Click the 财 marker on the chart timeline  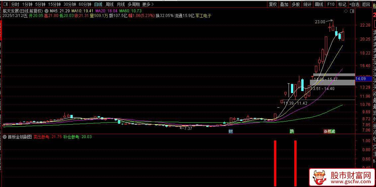[231, 132]
